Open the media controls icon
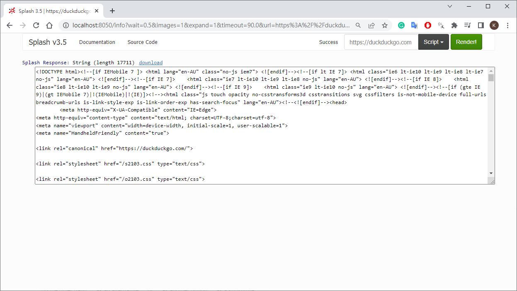This screenshot has height=291, width=517. (467, 25)
